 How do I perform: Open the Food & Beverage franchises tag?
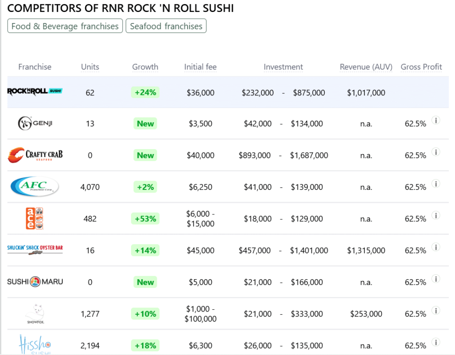tap(65, 26)
